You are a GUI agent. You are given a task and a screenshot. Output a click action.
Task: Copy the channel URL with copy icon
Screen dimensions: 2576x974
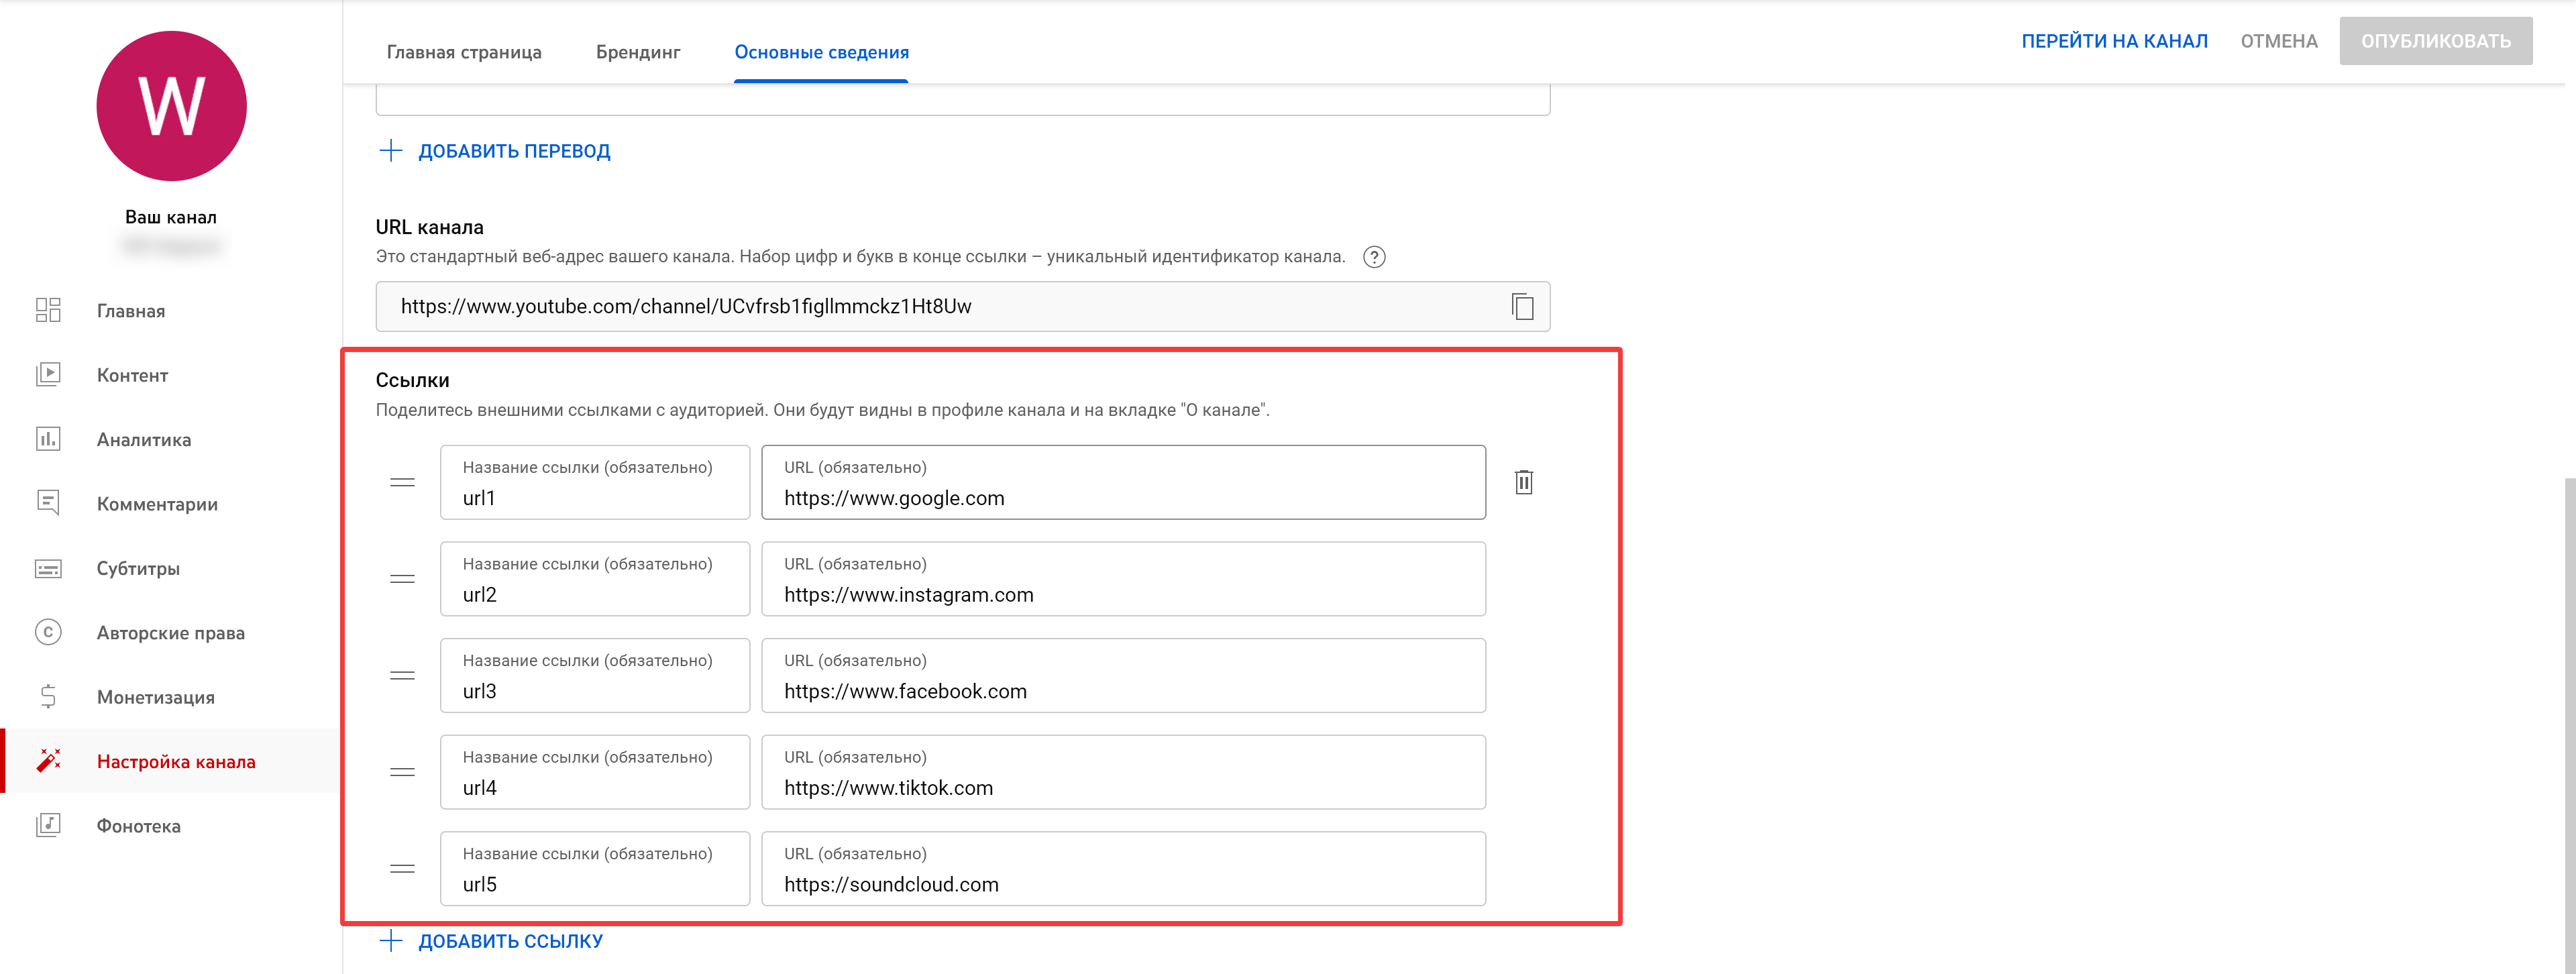[x=1522, y=306]
